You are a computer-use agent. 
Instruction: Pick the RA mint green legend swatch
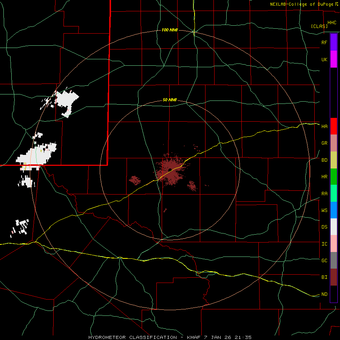[334, 193]
